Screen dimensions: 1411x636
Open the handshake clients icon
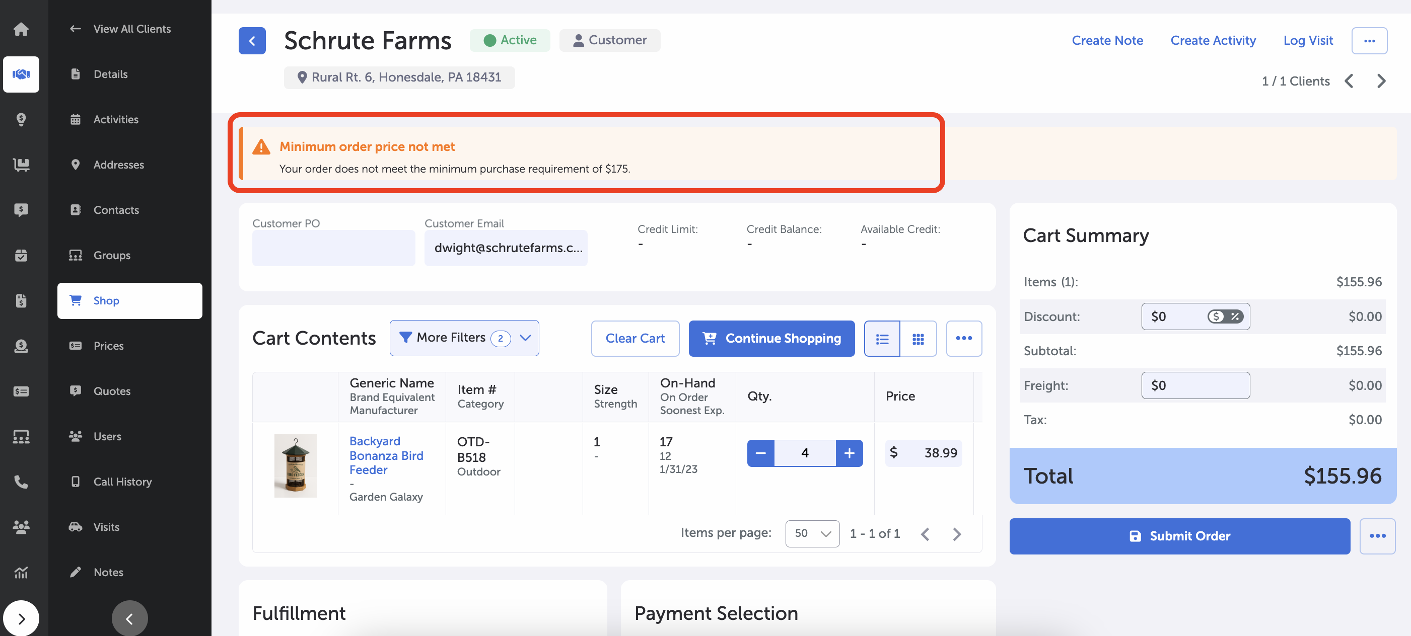[21, 74]
